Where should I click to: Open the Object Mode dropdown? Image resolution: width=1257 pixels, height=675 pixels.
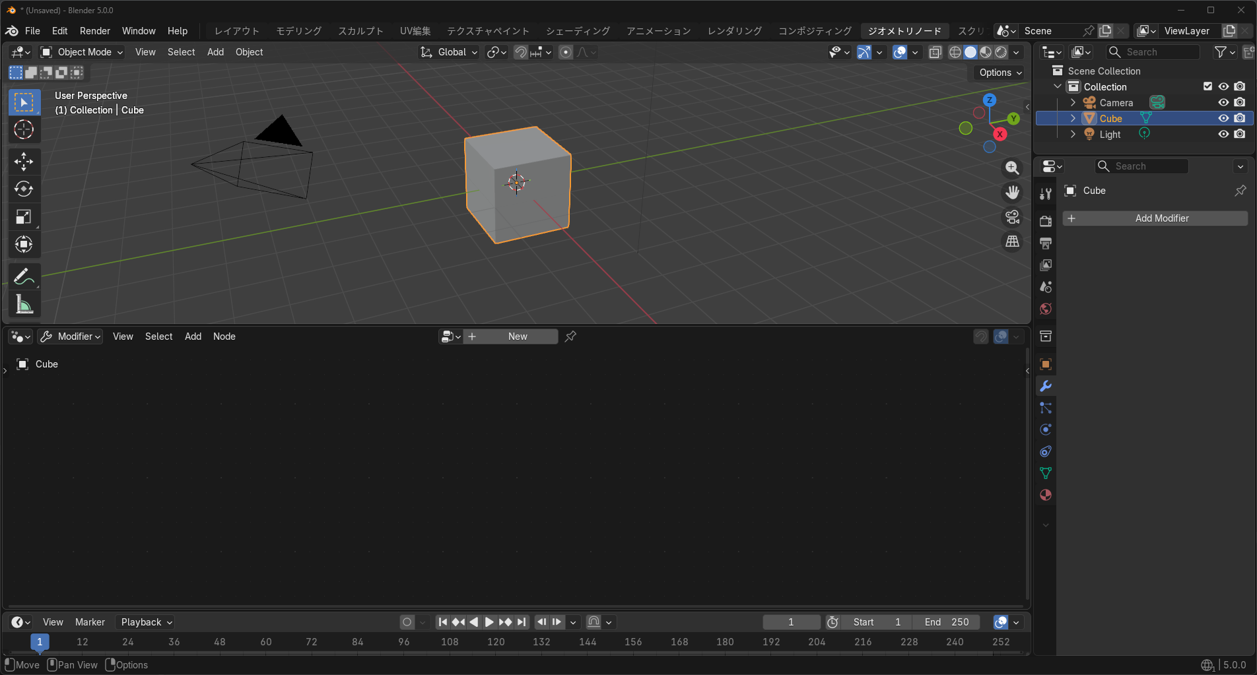click(x=82, y=52)
